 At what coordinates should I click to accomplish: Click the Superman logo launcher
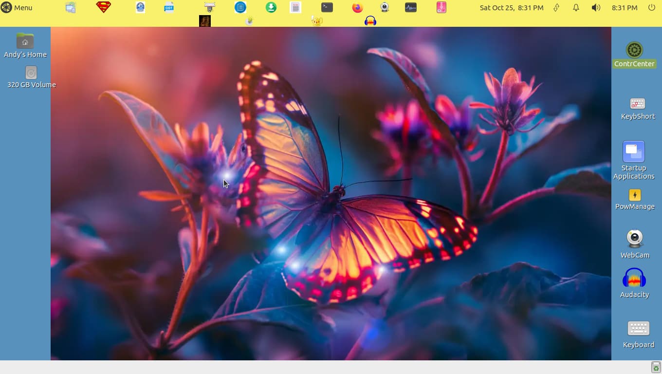(x=104, y=7)
